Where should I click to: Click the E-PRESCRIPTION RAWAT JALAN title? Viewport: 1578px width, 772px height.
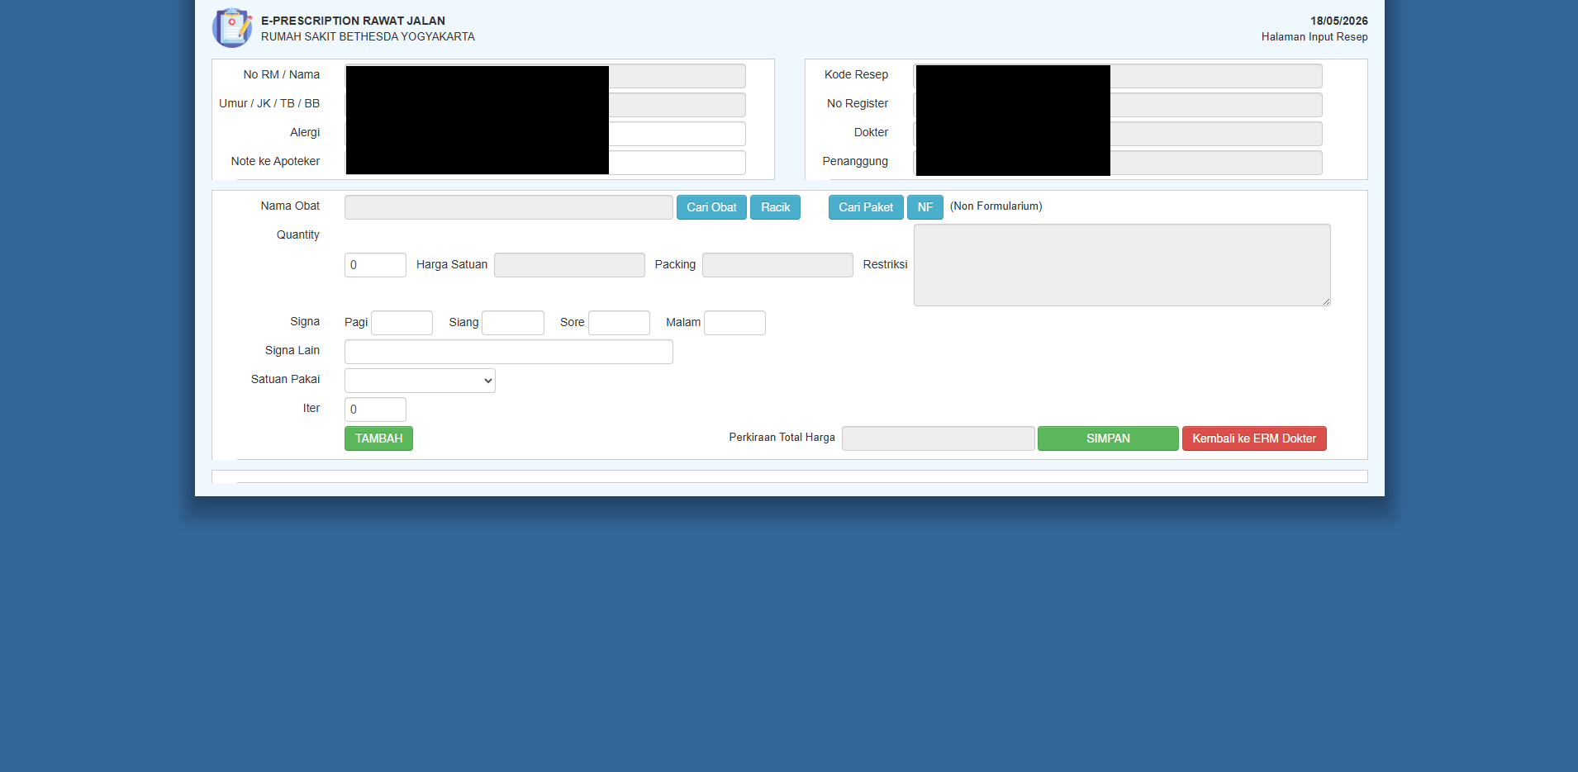[353, 21]
